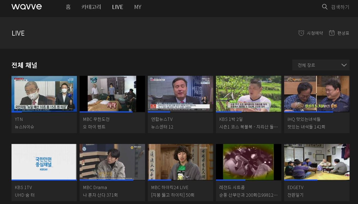
Task: Click the [지붕 뚫고 하이킥] 50회 title
Action: [173, 195]
